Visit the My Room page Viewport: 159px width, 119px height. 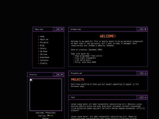point(44,51)
